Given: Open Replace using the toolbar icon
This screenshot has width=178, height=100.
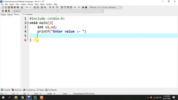Looking at the screenshot, I should (38, 7).
